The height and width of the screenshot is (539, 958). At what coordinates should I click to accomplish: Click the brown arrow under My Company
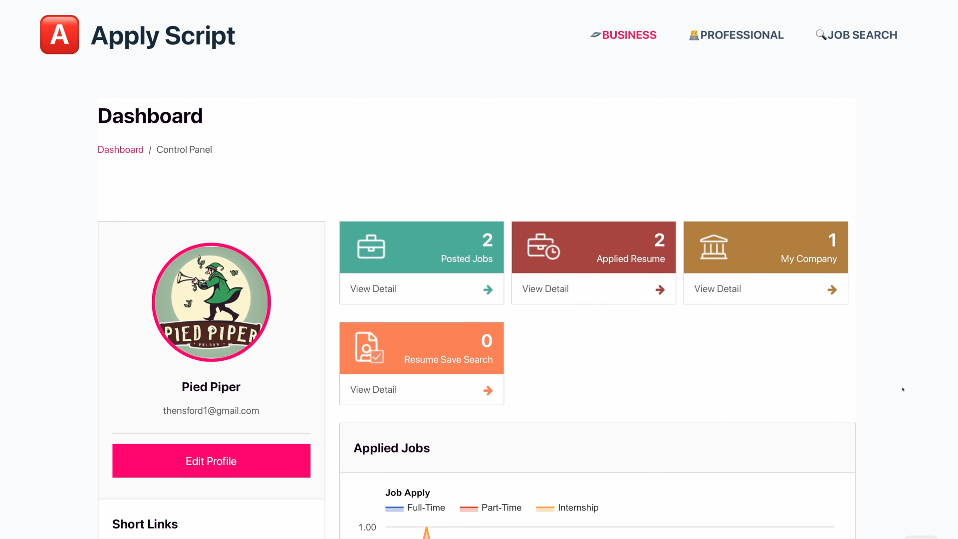tap(832, 289)
